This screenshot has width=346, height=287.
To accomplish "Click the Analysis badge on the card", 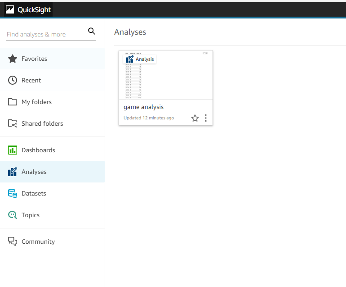I will point(140,59).
